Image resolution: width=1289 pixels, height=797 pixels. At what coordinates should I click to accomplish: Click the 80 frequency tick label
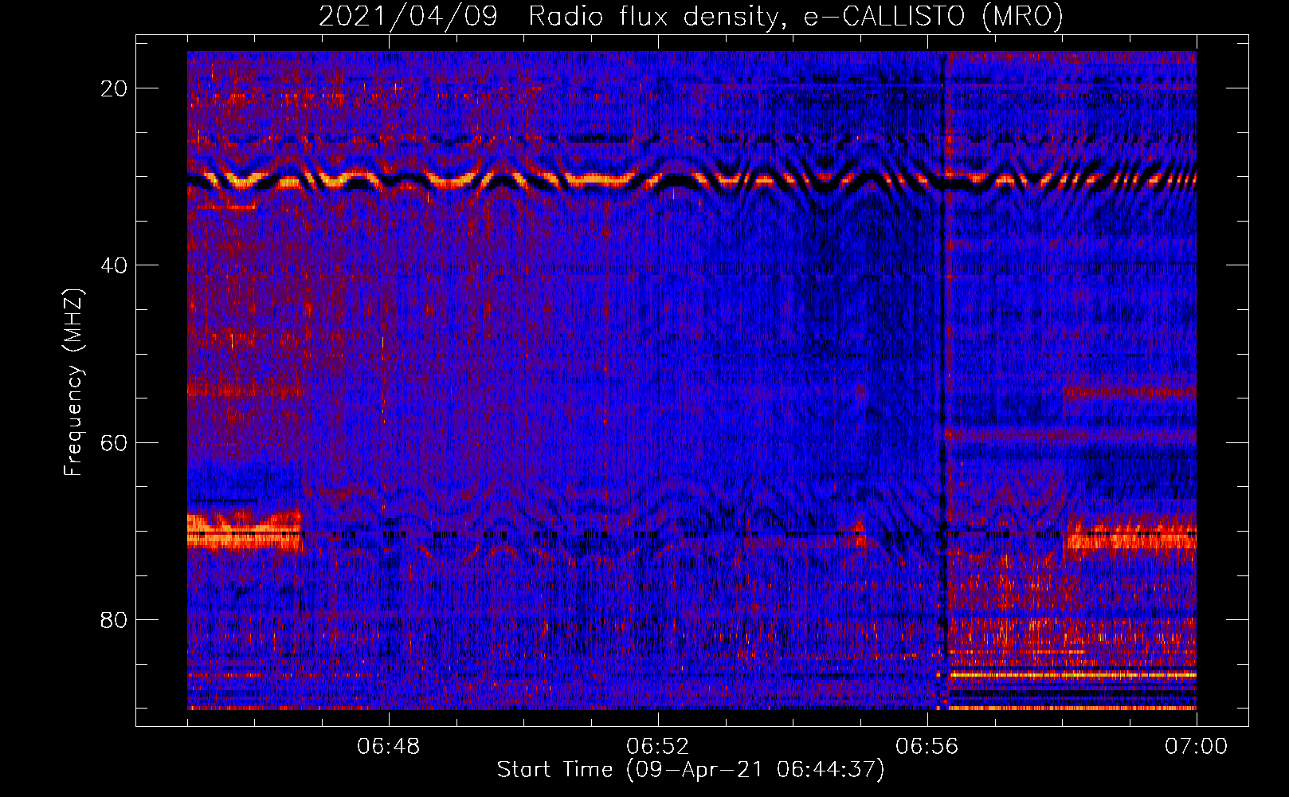(x=114, y=619)
